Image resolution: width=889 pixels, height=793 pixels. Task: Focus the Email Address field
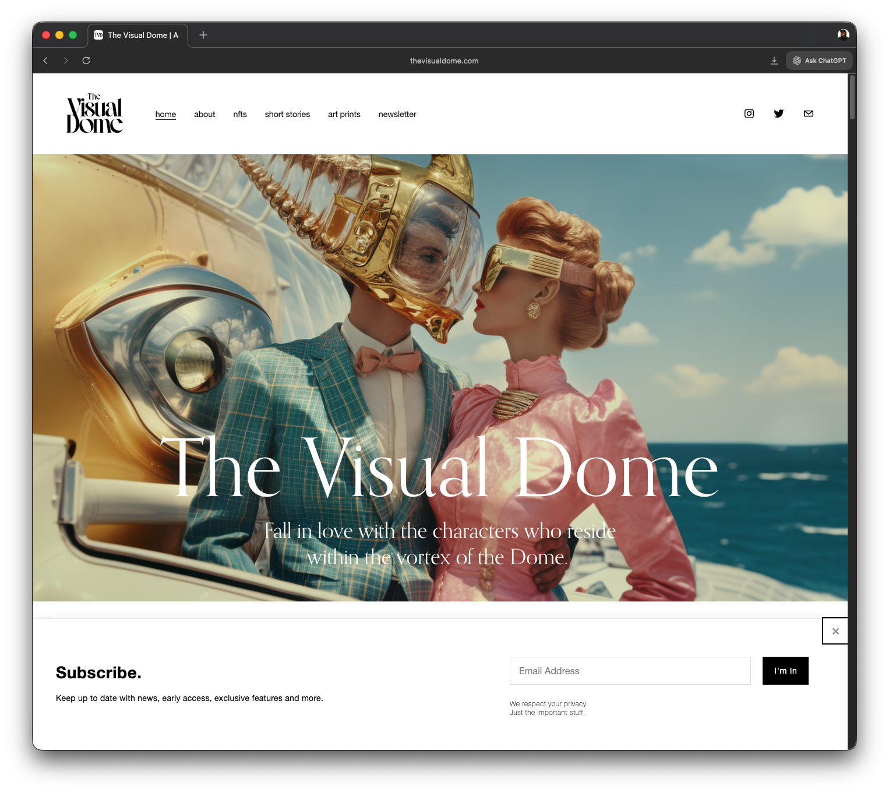630,671
